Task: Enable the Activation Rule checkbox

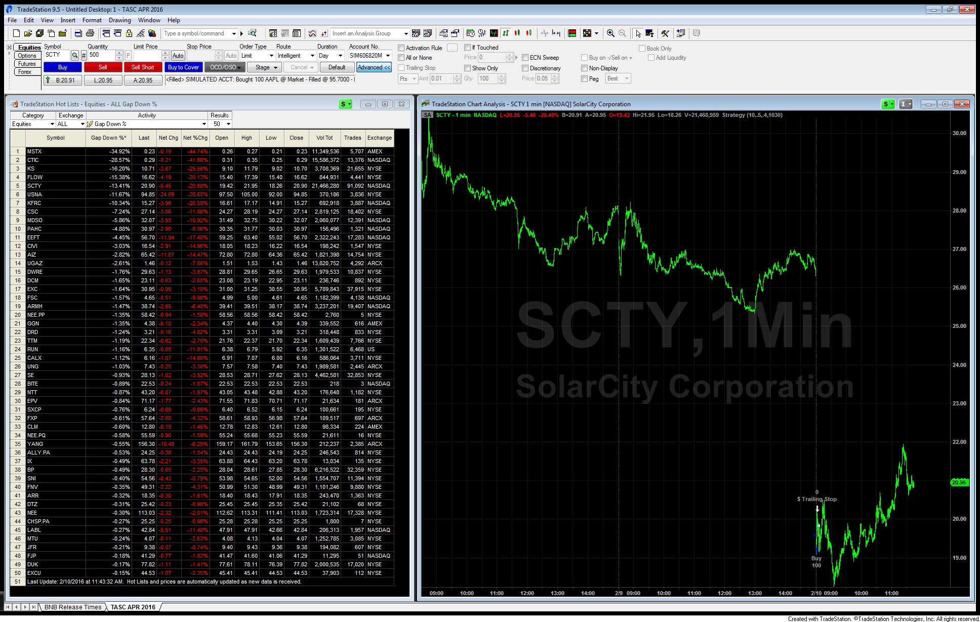Action: pos(401,48)
